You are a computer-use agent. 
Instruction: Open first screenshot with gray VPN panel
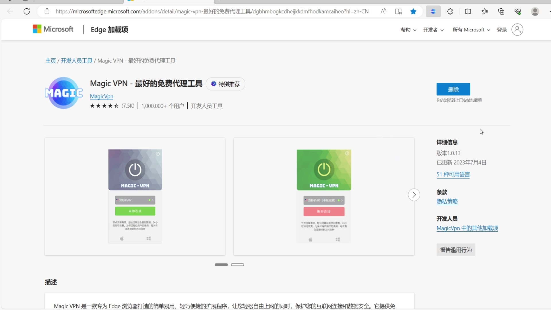pos(135,196)
